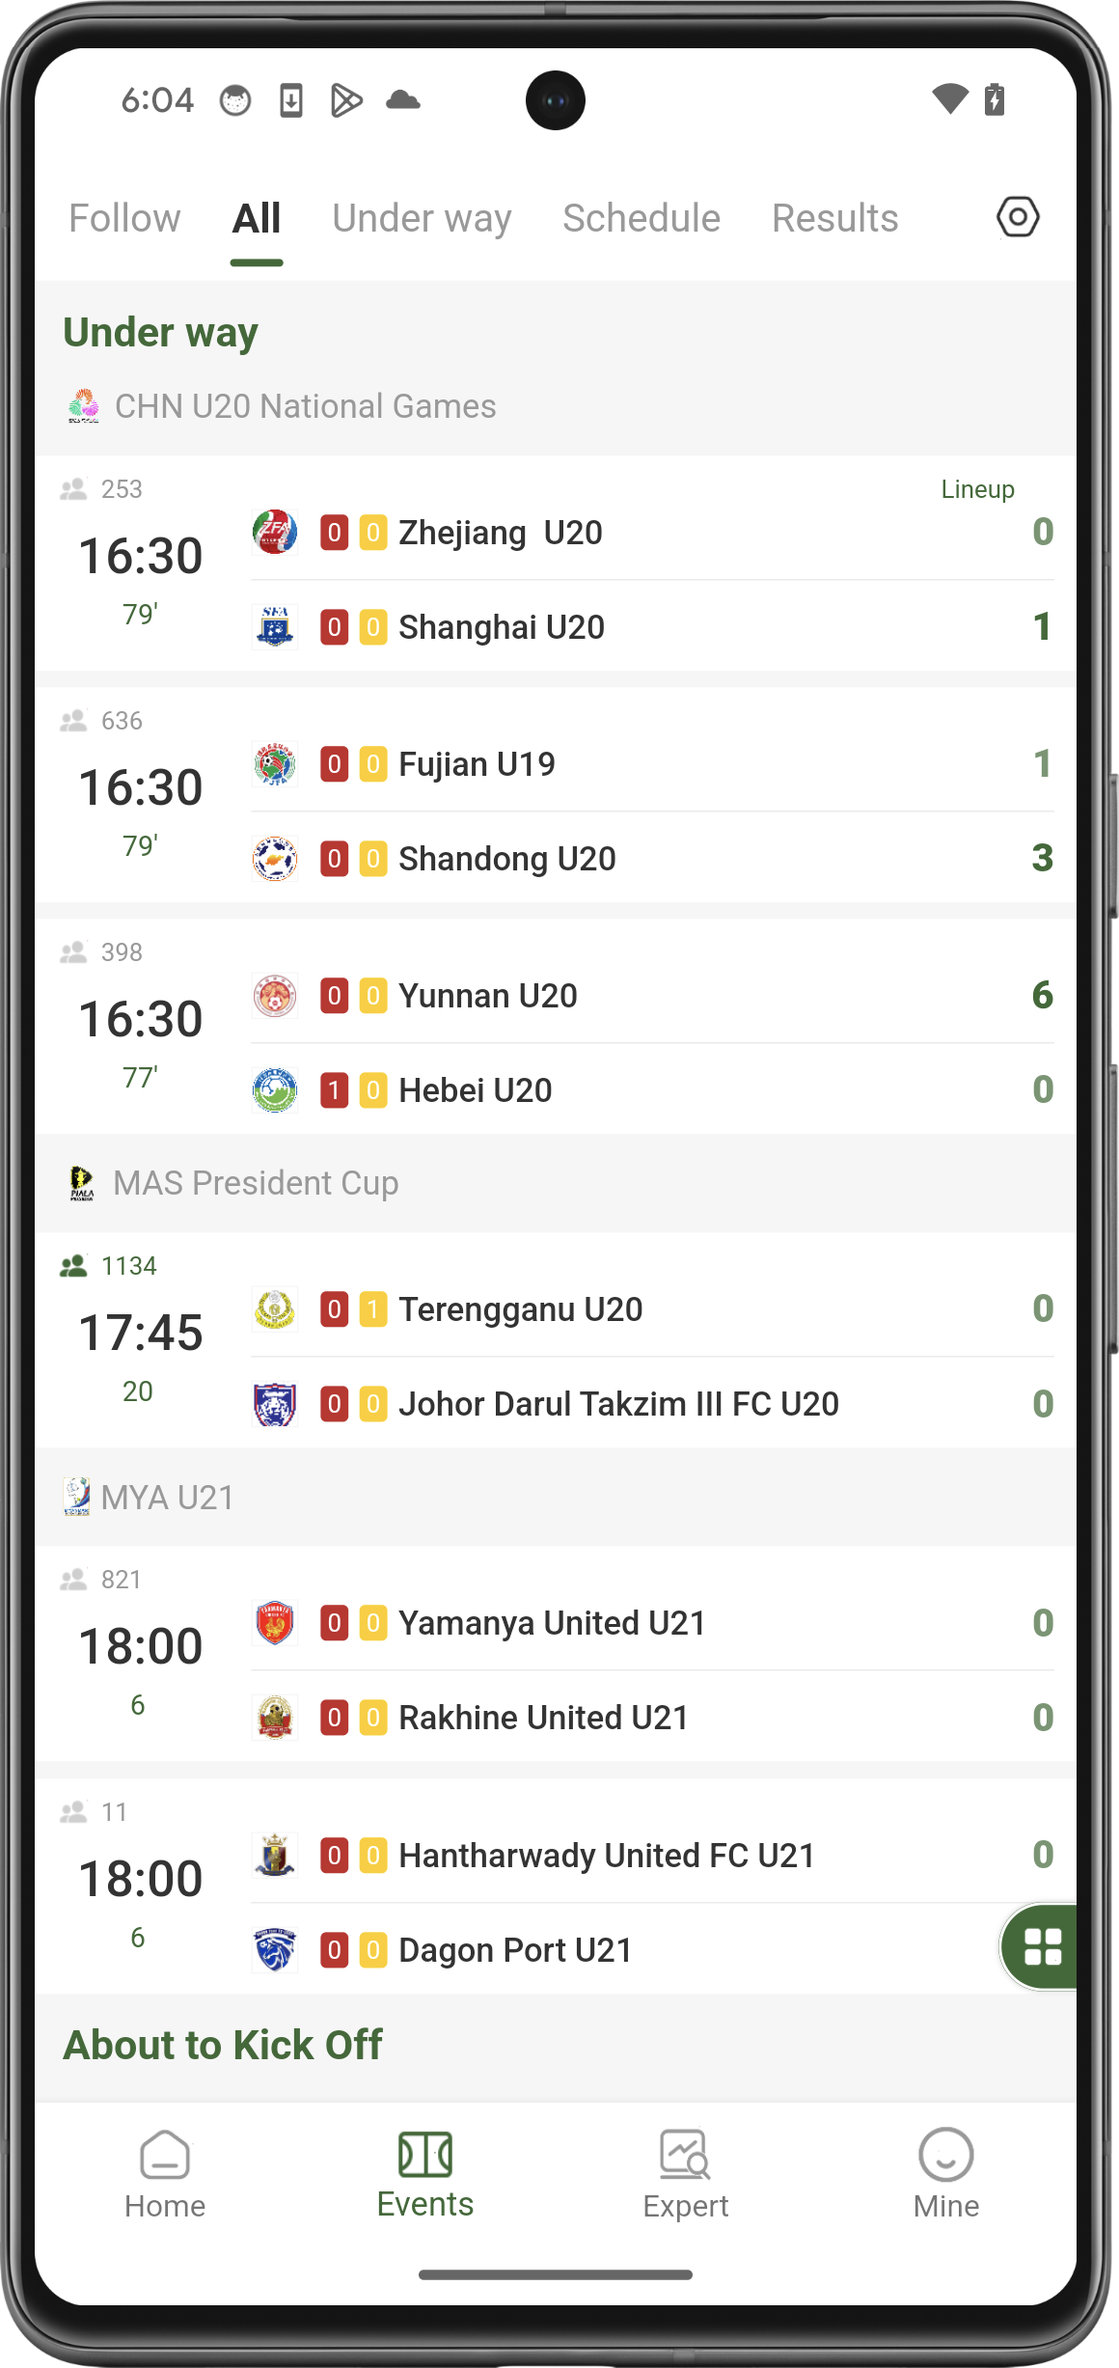
Task: Tap the Johor Darul Takzim III FC U20 crest
Action: pos(274,1404)
